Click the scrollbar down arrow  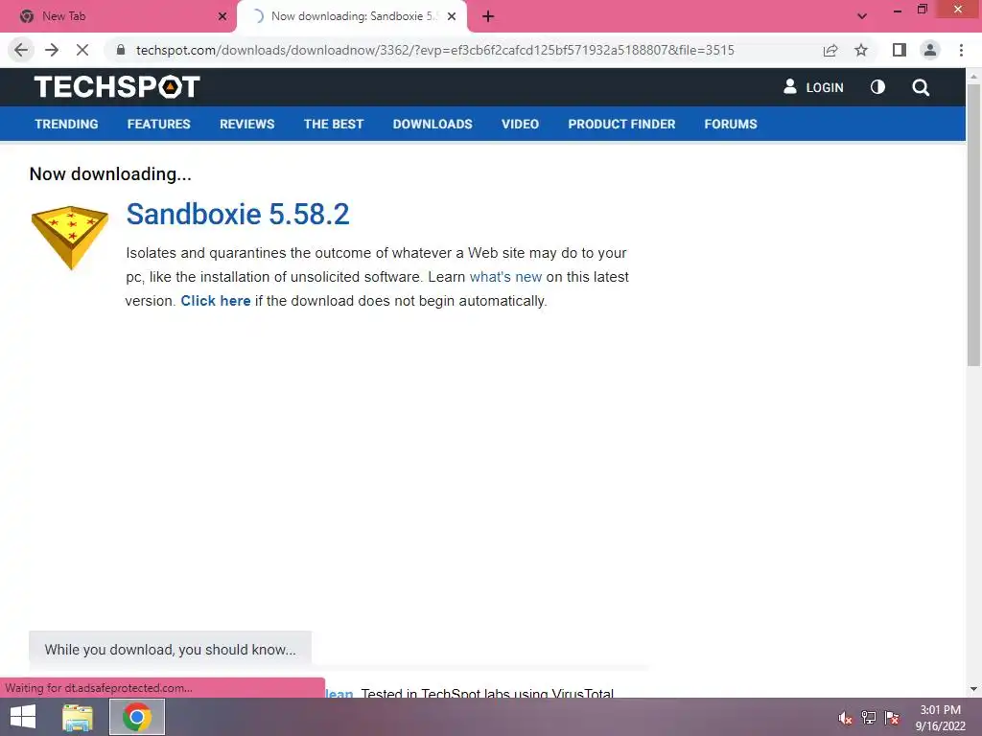(x=973, y=689)
